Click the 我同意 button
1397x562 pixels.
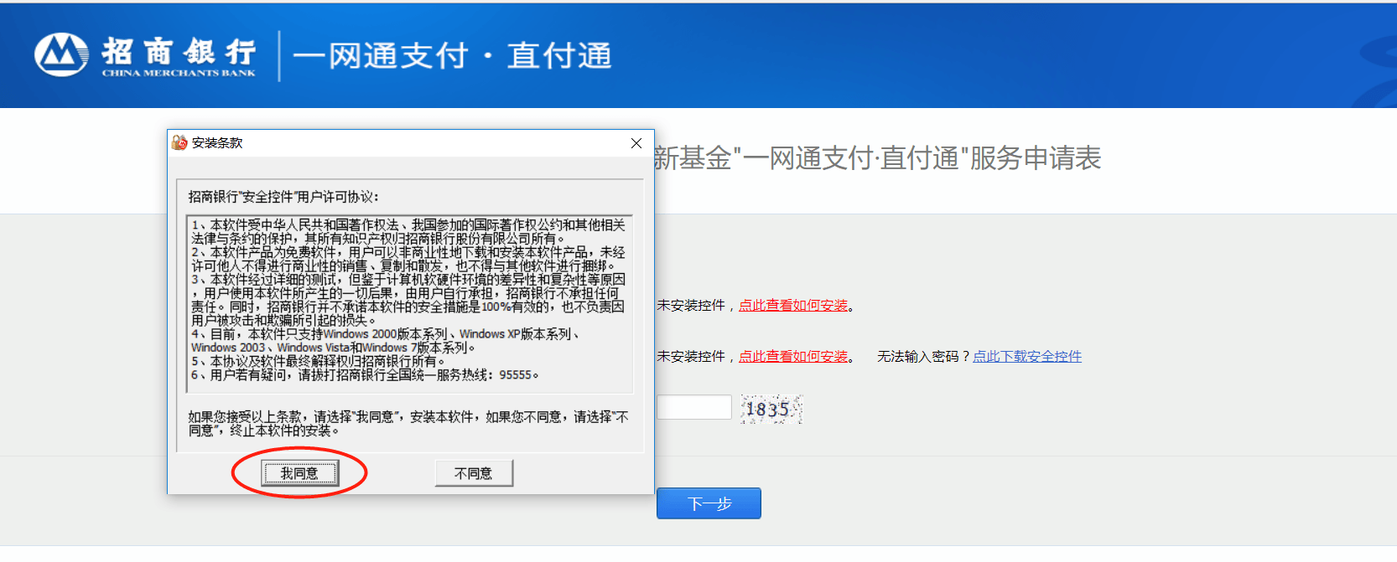[299, 473]
